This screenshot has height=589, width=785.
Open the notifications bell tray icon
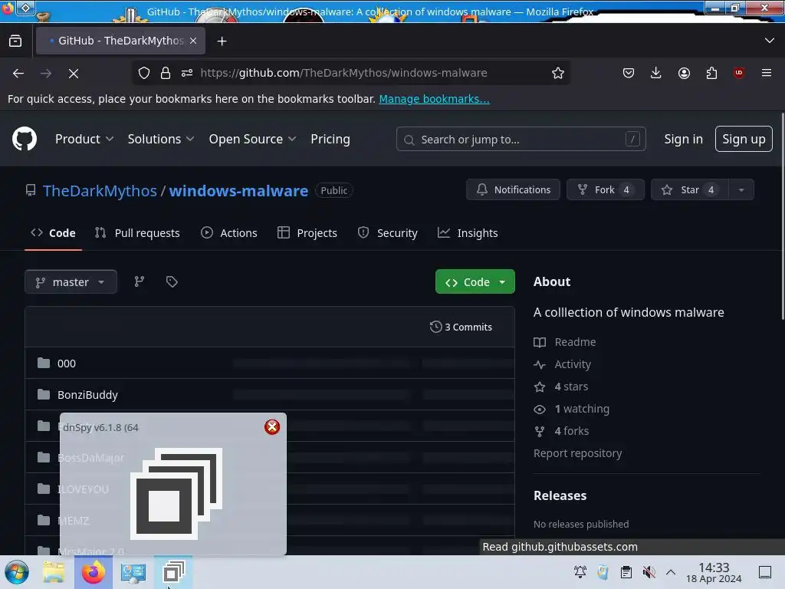[580, 572]
